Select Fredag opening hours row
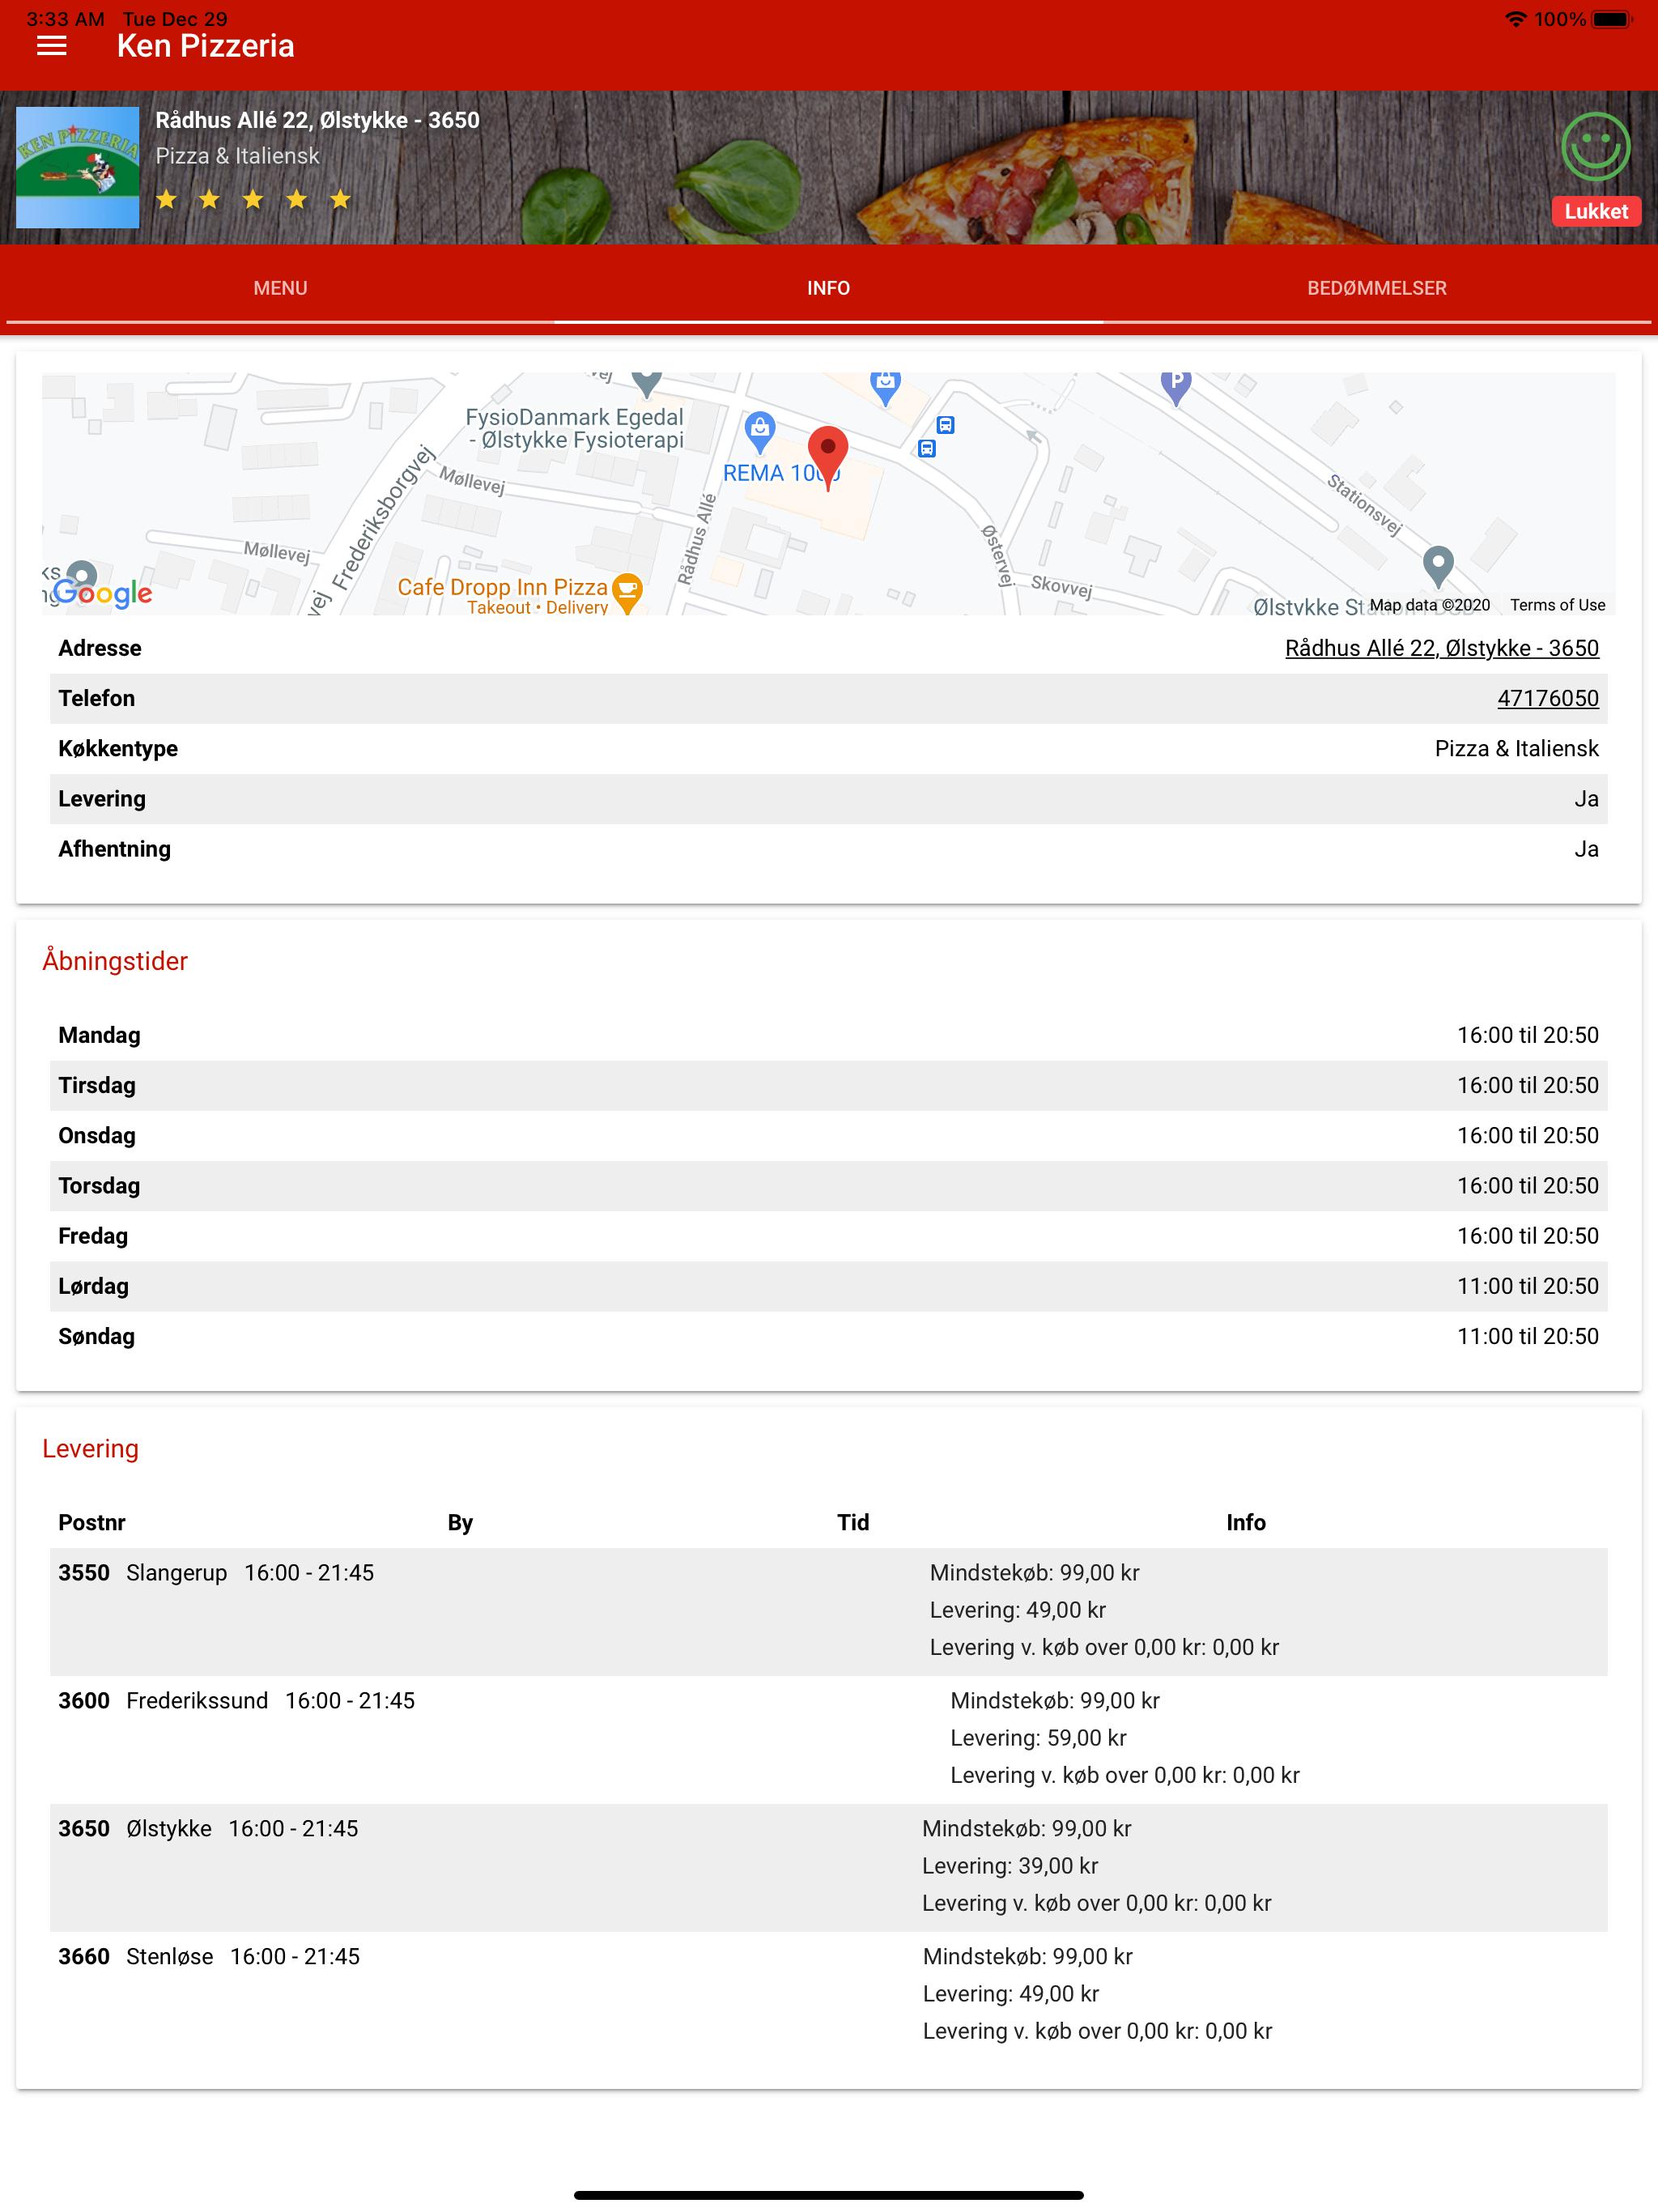Screen dimensions: 1658x2212 click(x=828, y=1236)
